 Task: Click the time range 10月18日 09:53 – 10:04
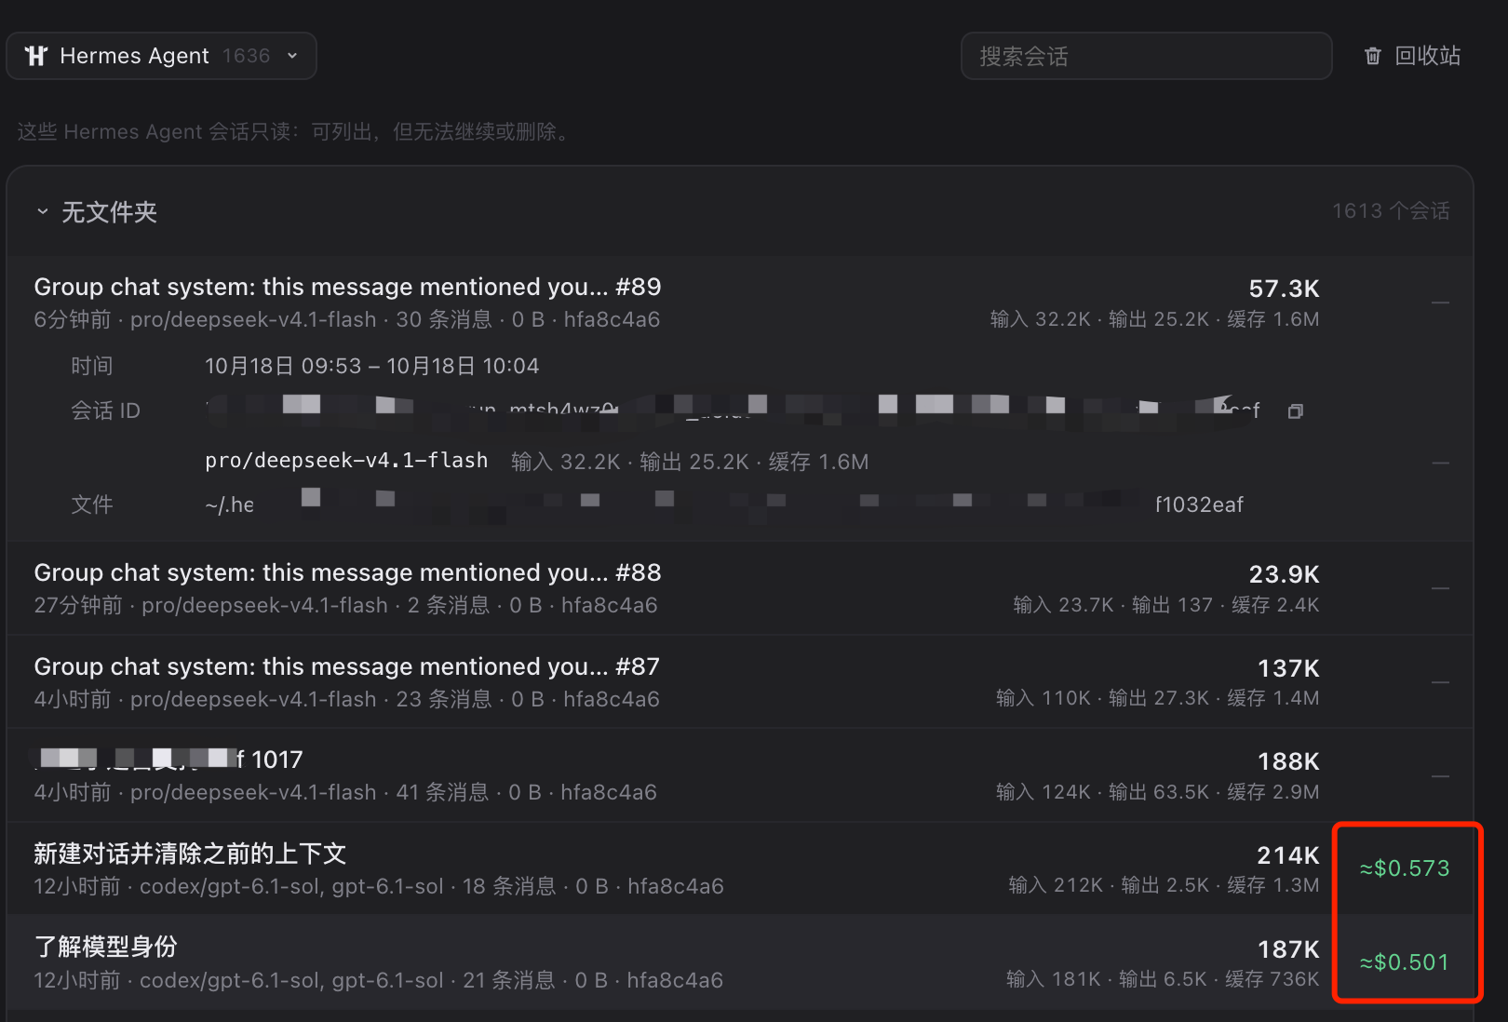[371, 366]
